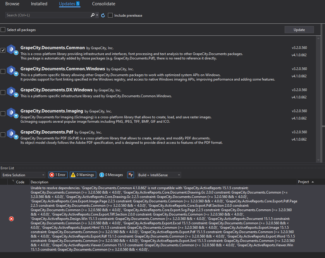Check the GrapeCity.Documents.DX.Windows package checkbox
The height and width of the screenshot is (258, 325).
pyautogui.click(x=3, y=92)
